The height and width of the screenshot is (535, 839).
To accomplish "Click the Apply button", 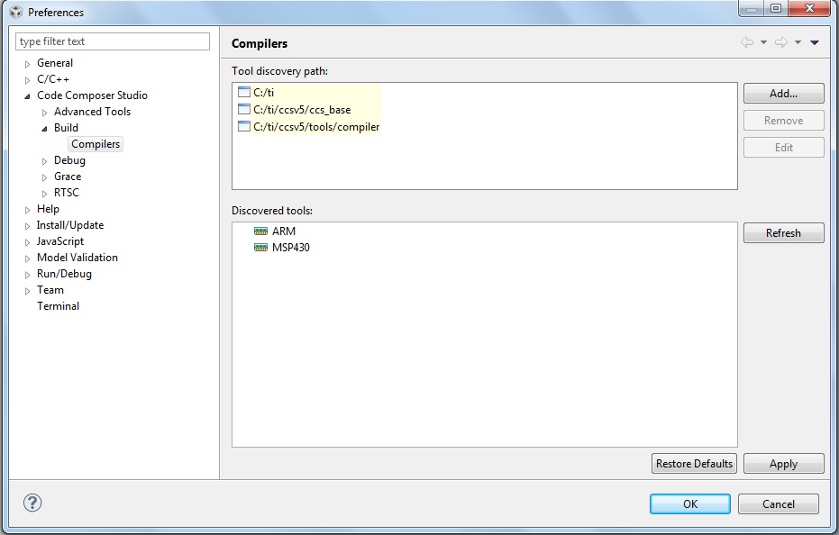I will click(783, 463).
